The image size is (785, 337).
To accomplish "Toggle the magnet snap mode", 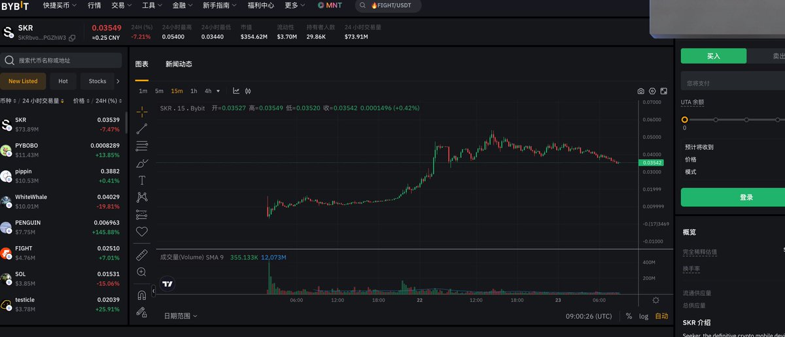I will pyautogui.click(x=142, y=295).
